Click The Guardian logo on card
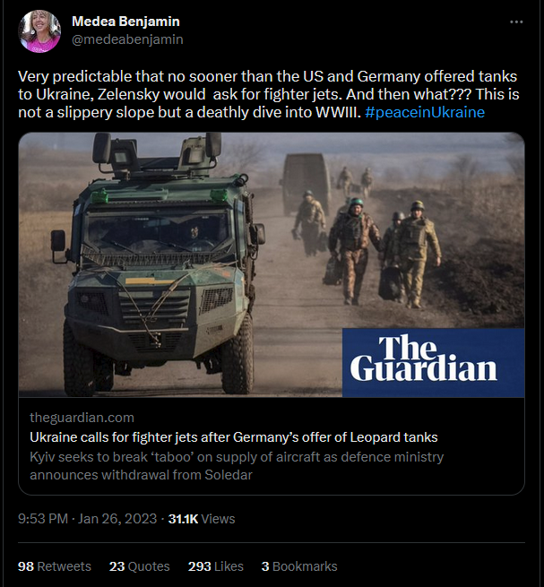This screenshot has width=544, height=587. coord(433,362)
